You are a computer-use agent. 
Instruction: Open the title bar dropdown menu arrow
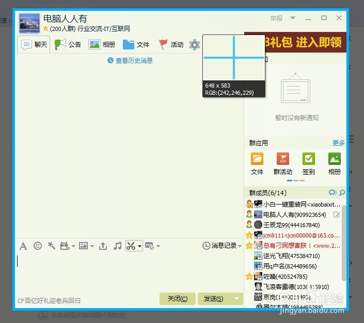(293, 18)
